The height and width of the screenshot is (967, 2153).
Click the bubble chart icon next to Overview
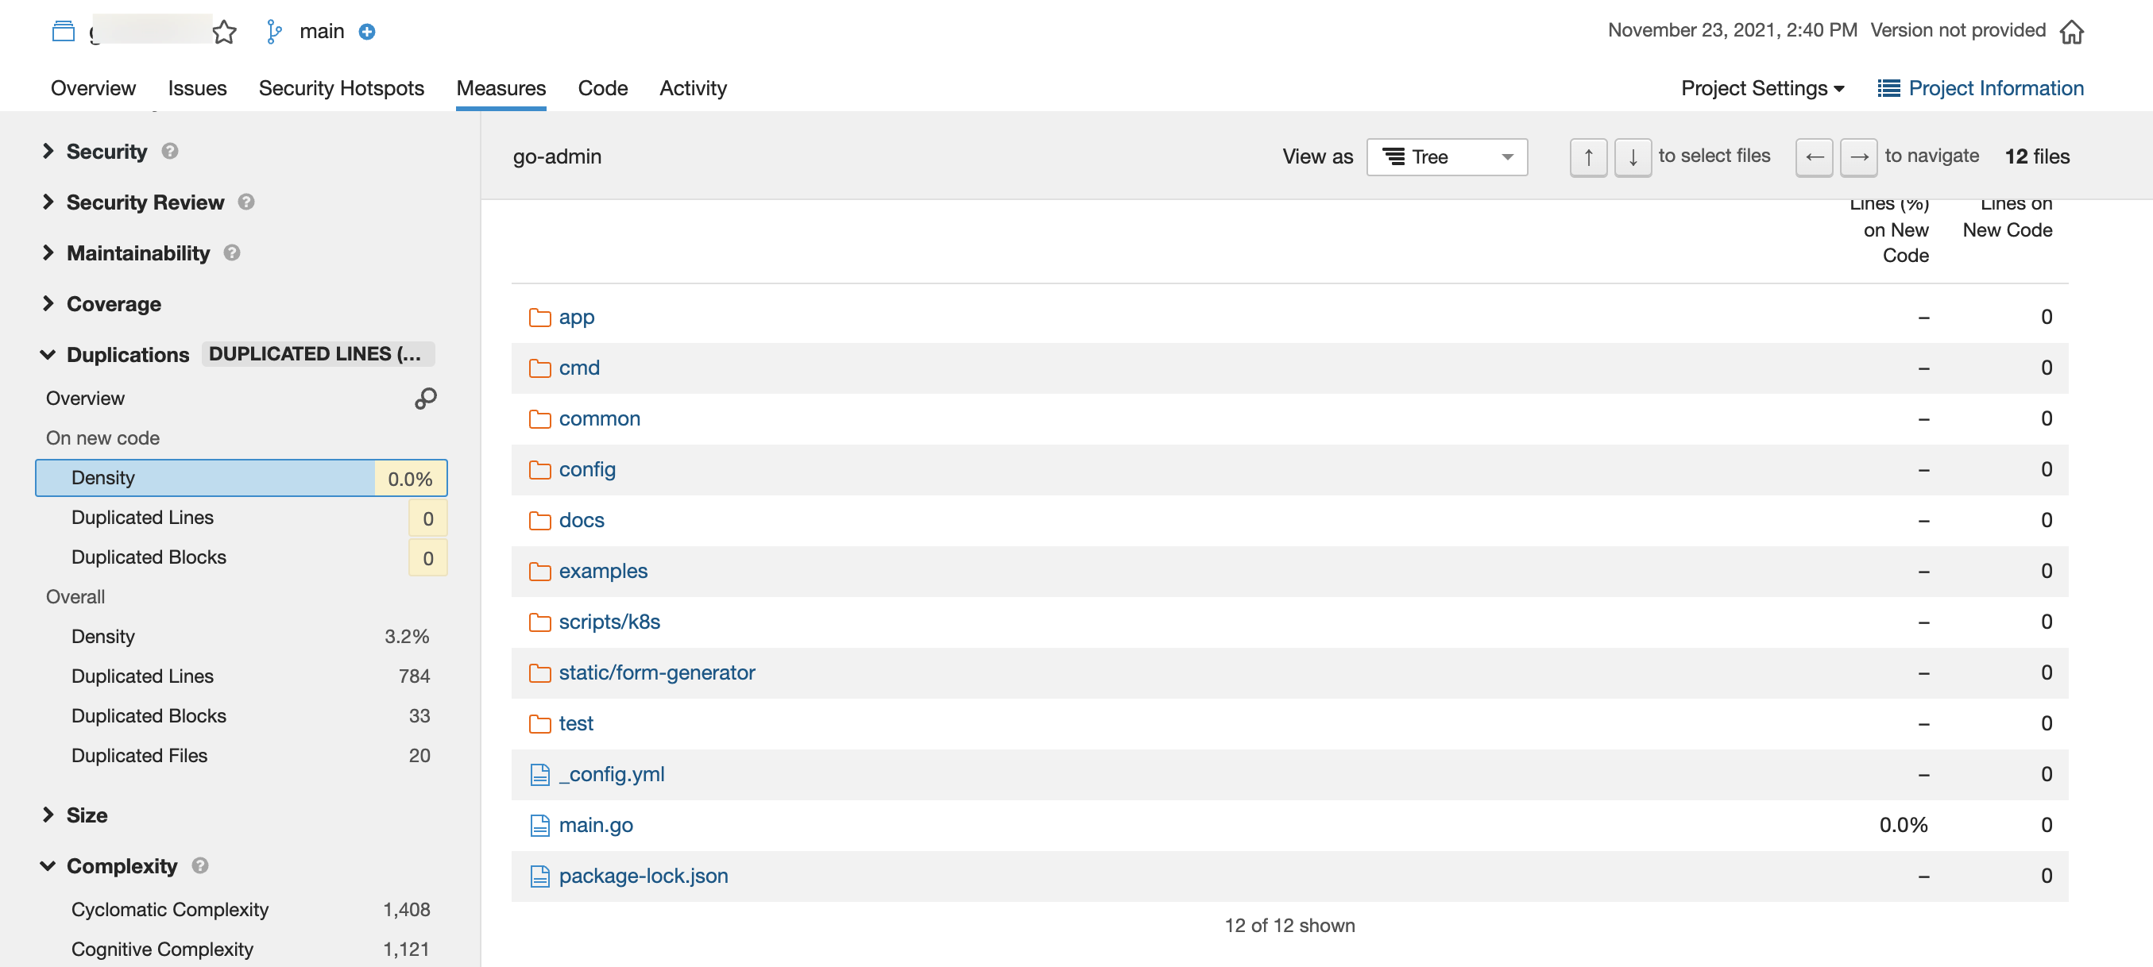[x=425, y=399]
